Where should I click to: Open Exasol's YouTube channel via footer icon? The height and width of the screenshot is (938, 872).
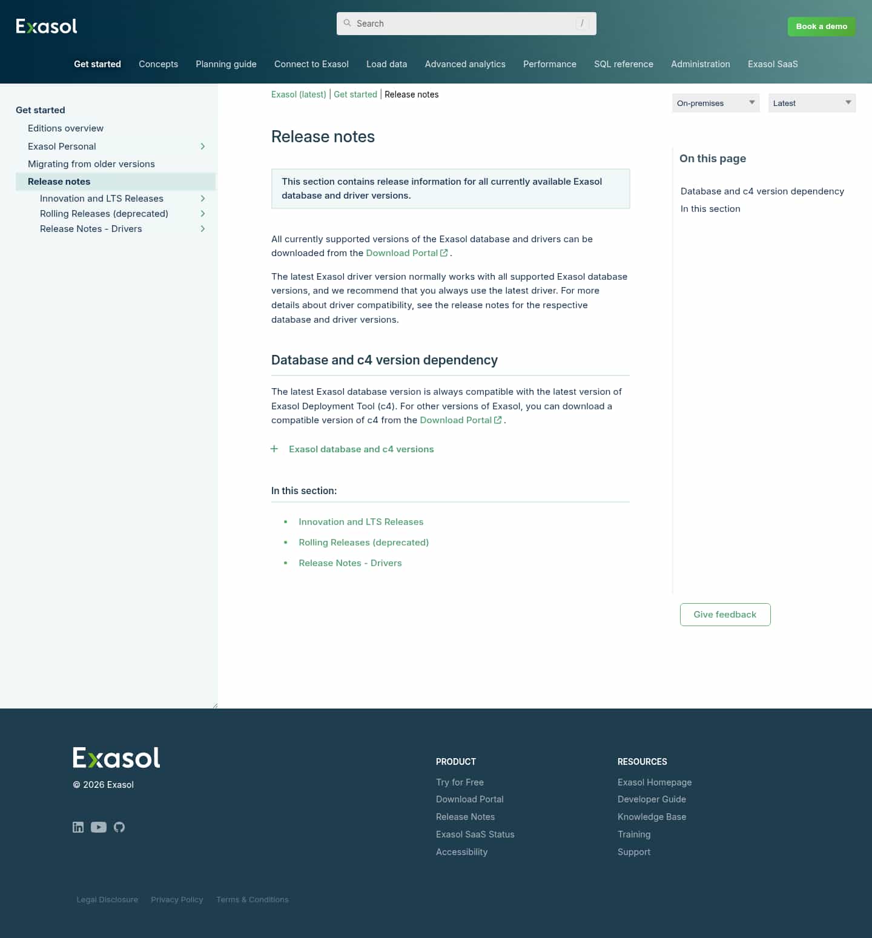(99, 827)
